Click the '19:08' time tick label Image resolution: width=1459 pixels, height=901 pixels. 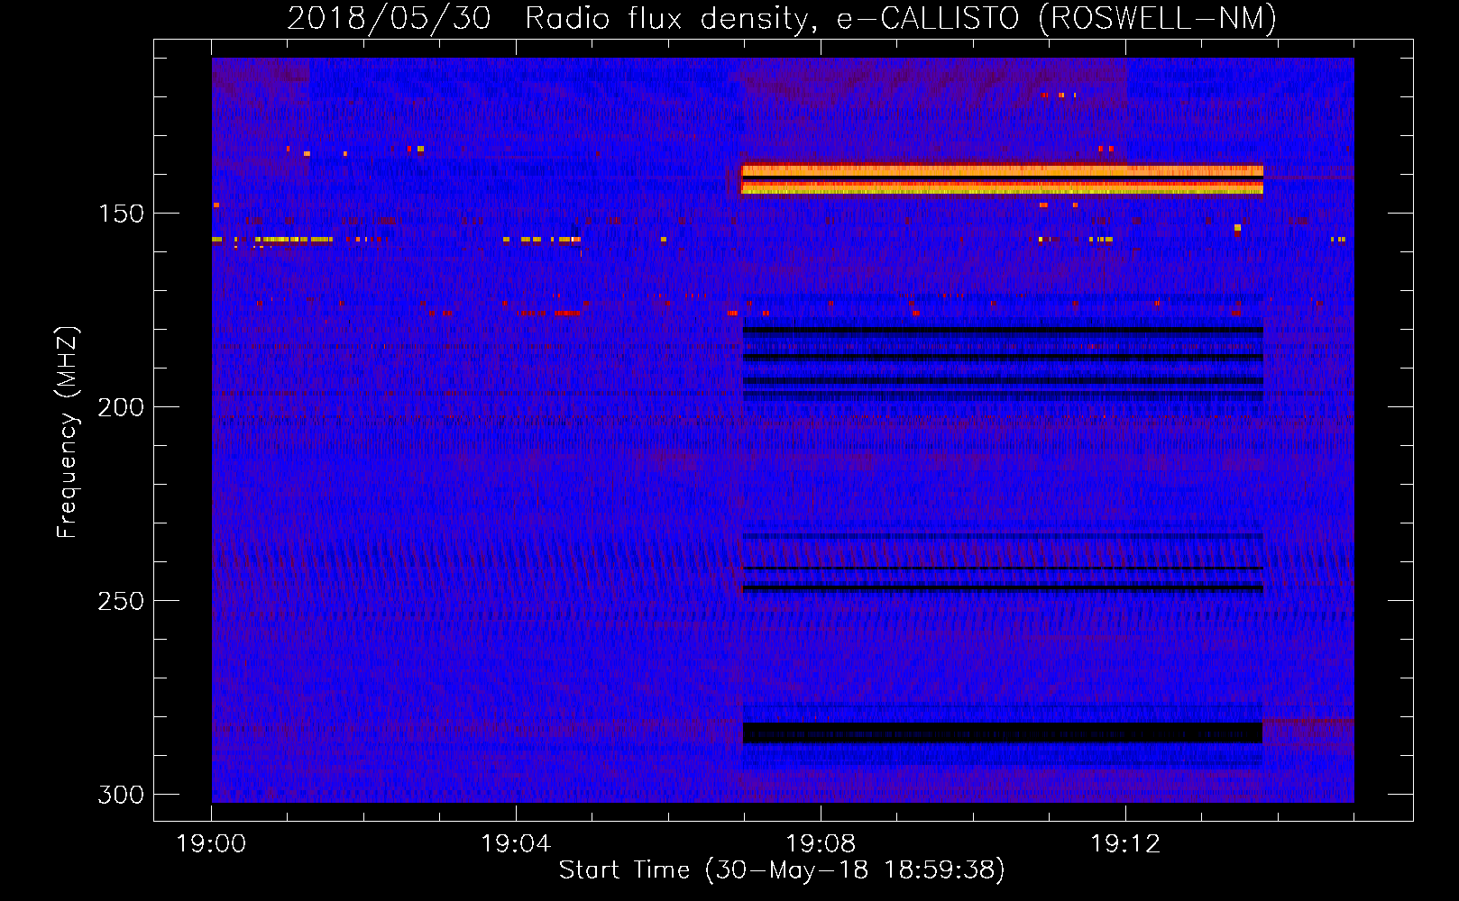[x=821, y=844]
